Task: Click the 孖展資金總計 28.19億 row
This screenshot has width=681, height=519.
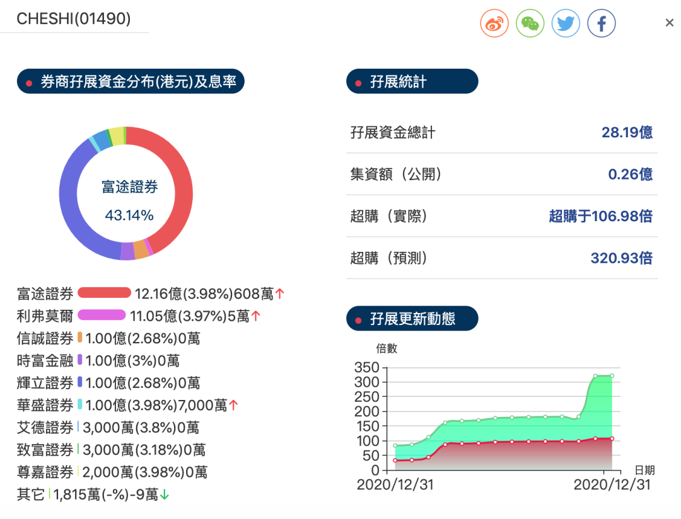Action: pos(501,132)
